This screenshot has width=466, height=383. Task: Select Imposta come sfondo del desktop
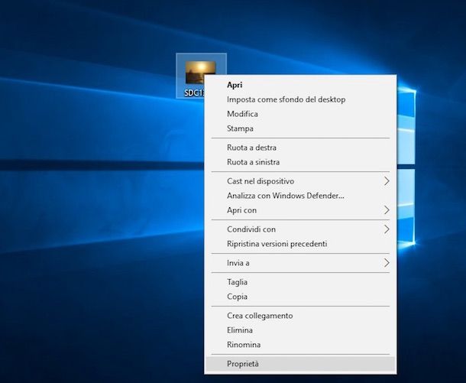tap(286, 99)
